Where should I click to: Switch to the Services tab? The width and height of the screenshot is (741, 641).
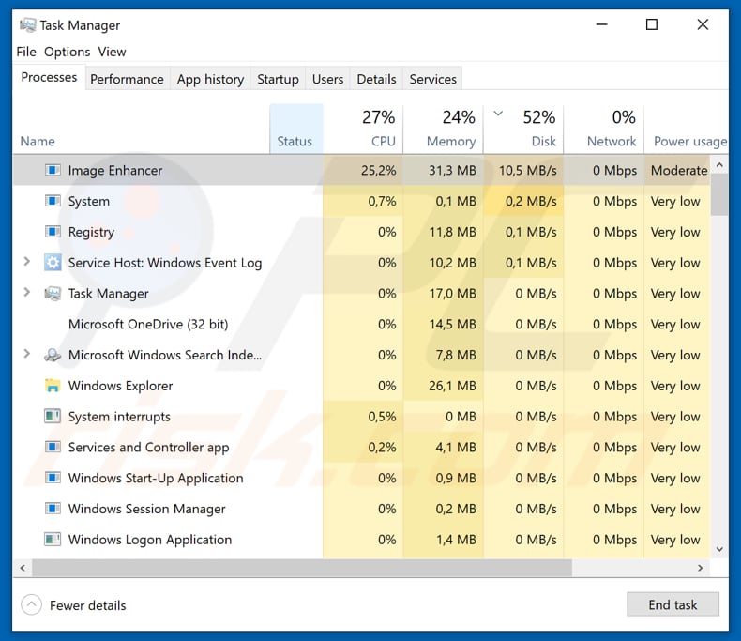point(433,79)
